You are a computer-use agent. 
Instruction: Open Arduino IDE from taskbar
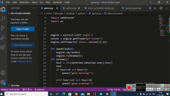[101, 94]
